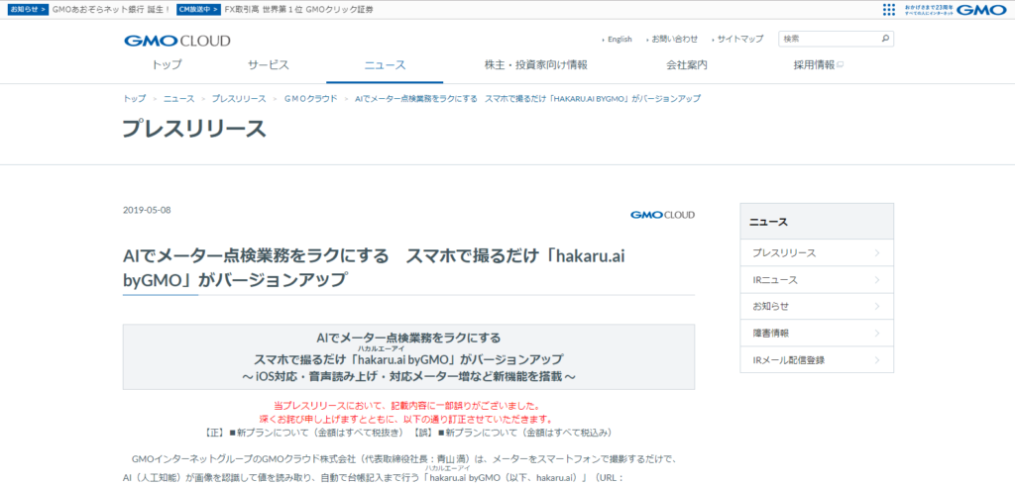
Task: Click the article date 2019-05-08
Action: pyautogui.click(x=147, y=210)
